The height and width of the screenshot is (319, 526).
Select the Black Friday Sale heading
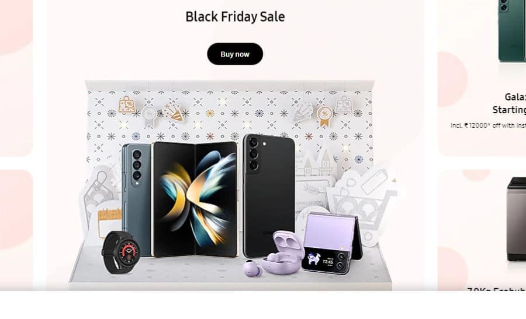point(235,17)
